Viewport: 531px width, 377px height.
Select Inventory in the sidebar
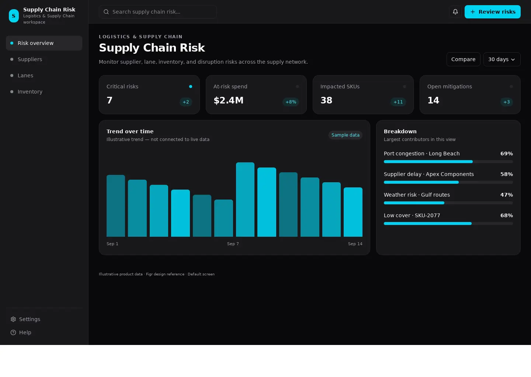tap(44, 92)
